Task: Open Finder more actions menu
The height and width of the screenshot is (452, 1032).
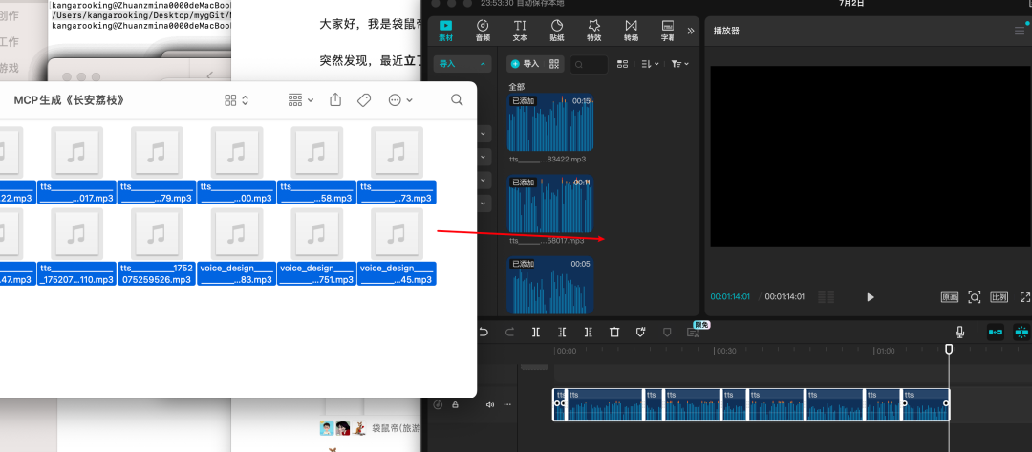Action: coord(400,100)
